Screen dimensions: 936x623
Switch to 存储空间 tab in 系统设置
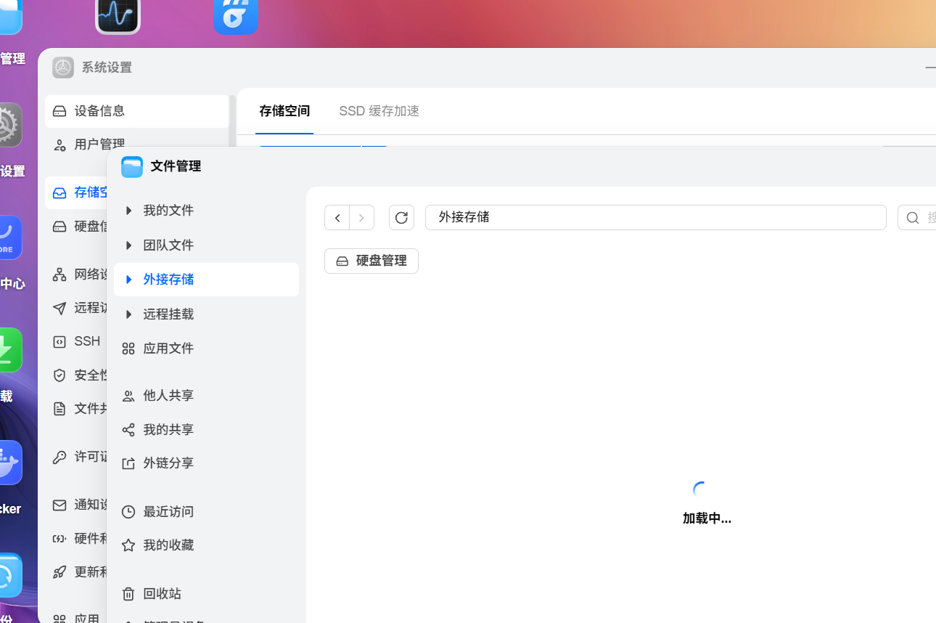pyautogui.click(x=284, y=111)
